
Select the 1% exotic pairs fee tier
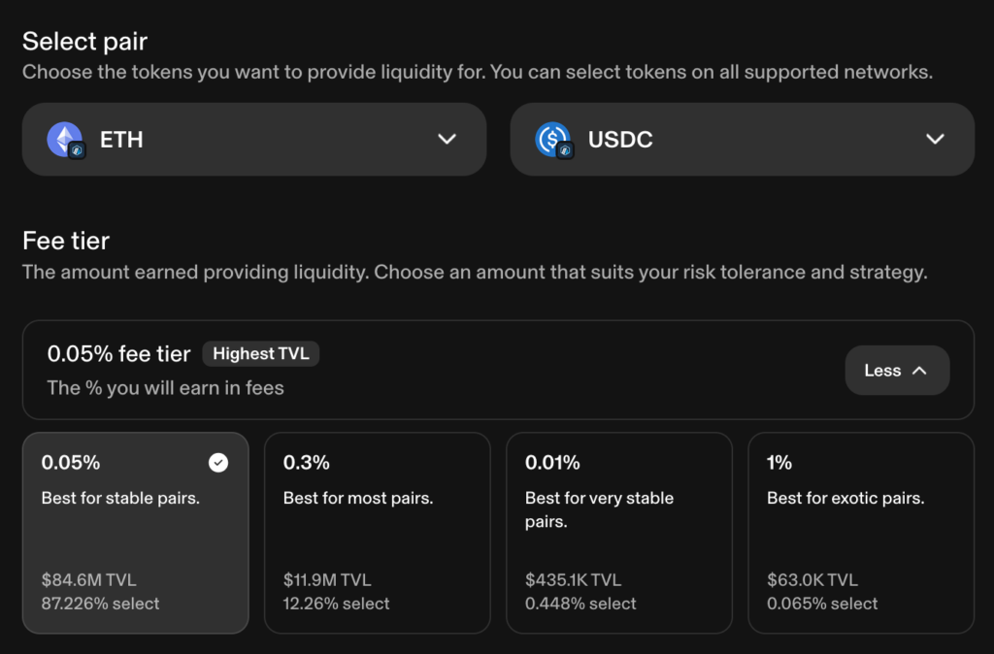(x=860, y=532)
